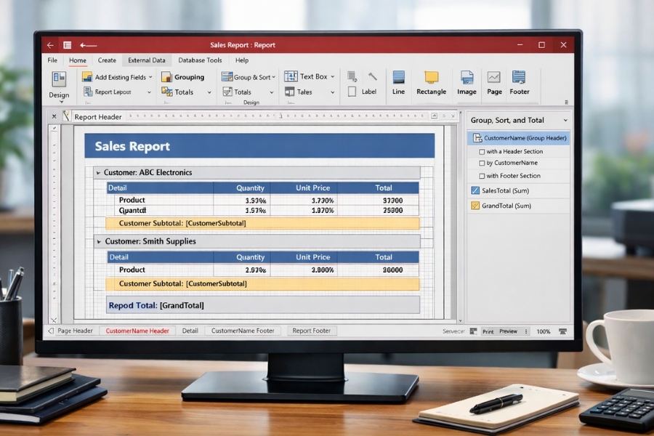This screenshot has width=654, height=436.
Task: Click the Grouping icon
Action: tap(166, 77)
